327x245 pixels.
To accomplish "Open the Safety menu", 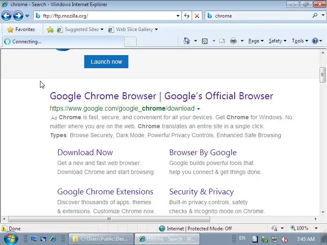I will [x=278, y=41].
